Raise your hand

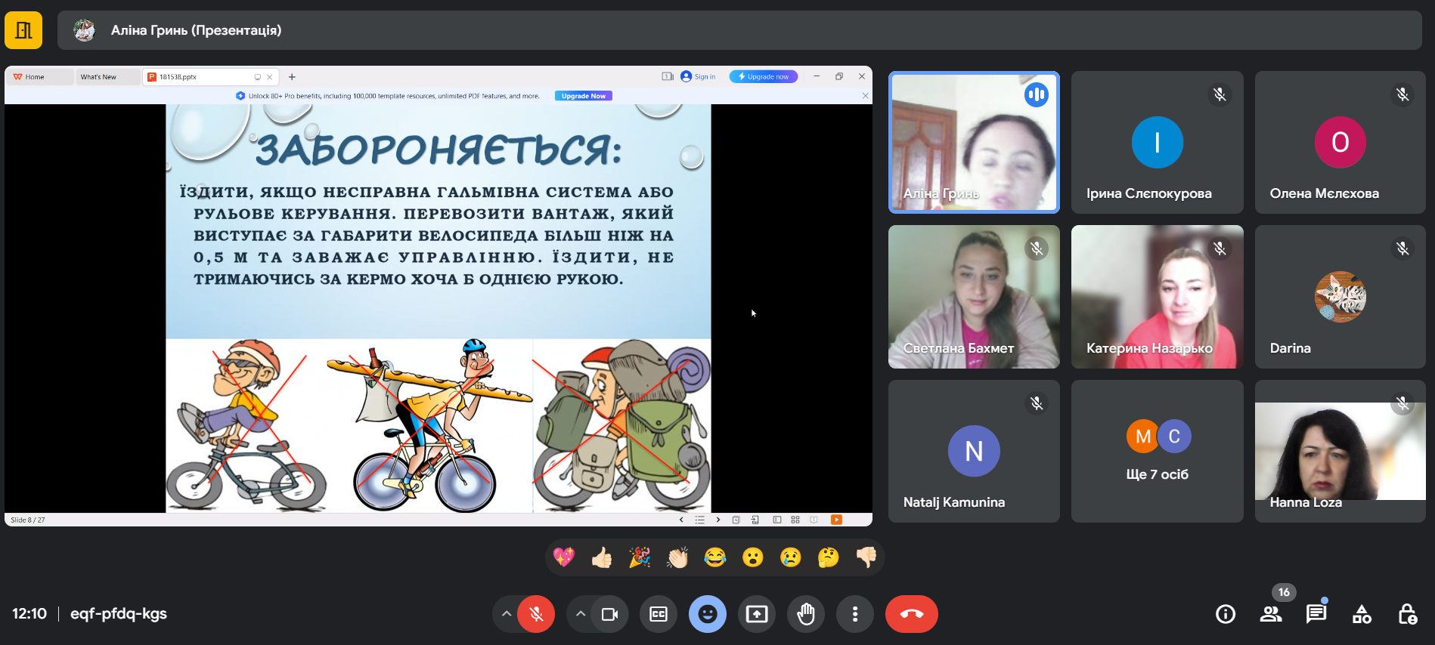[806, 614]
